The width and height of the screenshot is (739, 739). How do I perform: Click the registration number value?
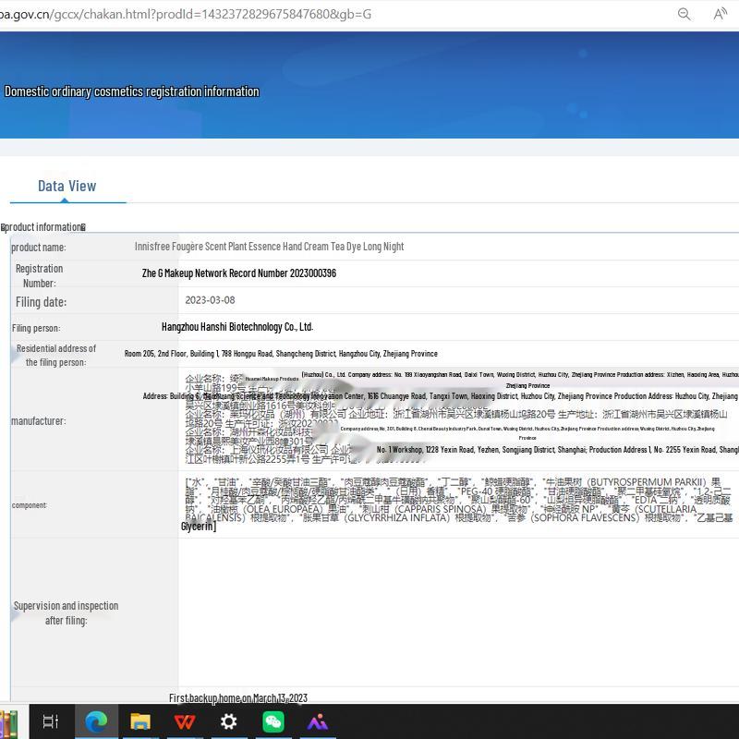pyautogui.click(x=238, y=273)
